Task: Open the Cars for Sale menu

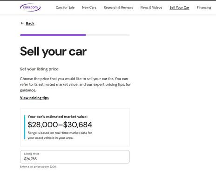Action: 65,7
